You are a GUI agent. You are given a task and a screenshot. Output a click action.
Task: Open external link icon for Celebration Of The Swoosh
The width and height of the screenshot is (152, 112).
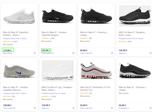[x=112, y=108]
